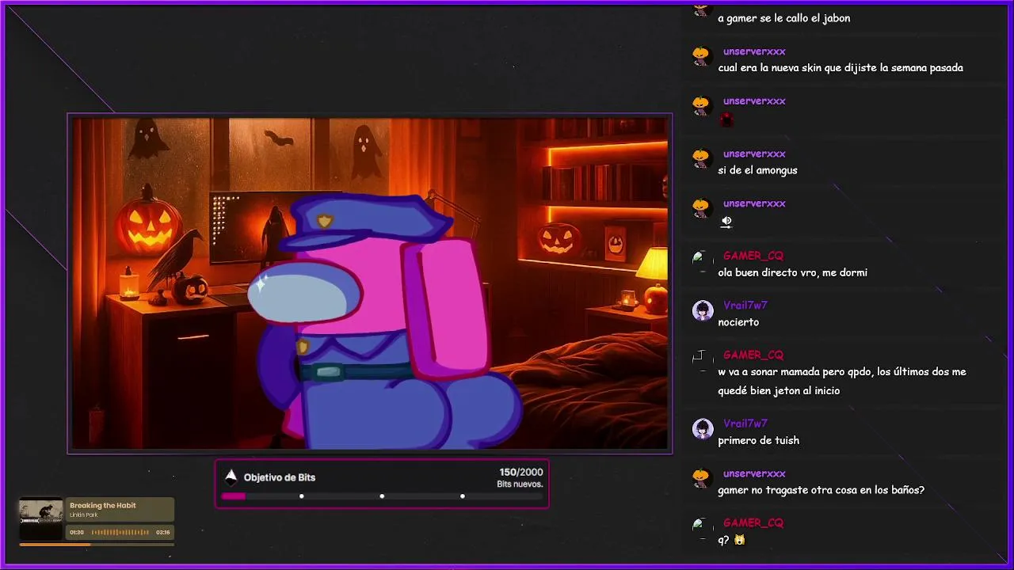Click the message line 'w va a sonar mamada pero qpdo'
1014x570 pixels.
pos(842,372)
